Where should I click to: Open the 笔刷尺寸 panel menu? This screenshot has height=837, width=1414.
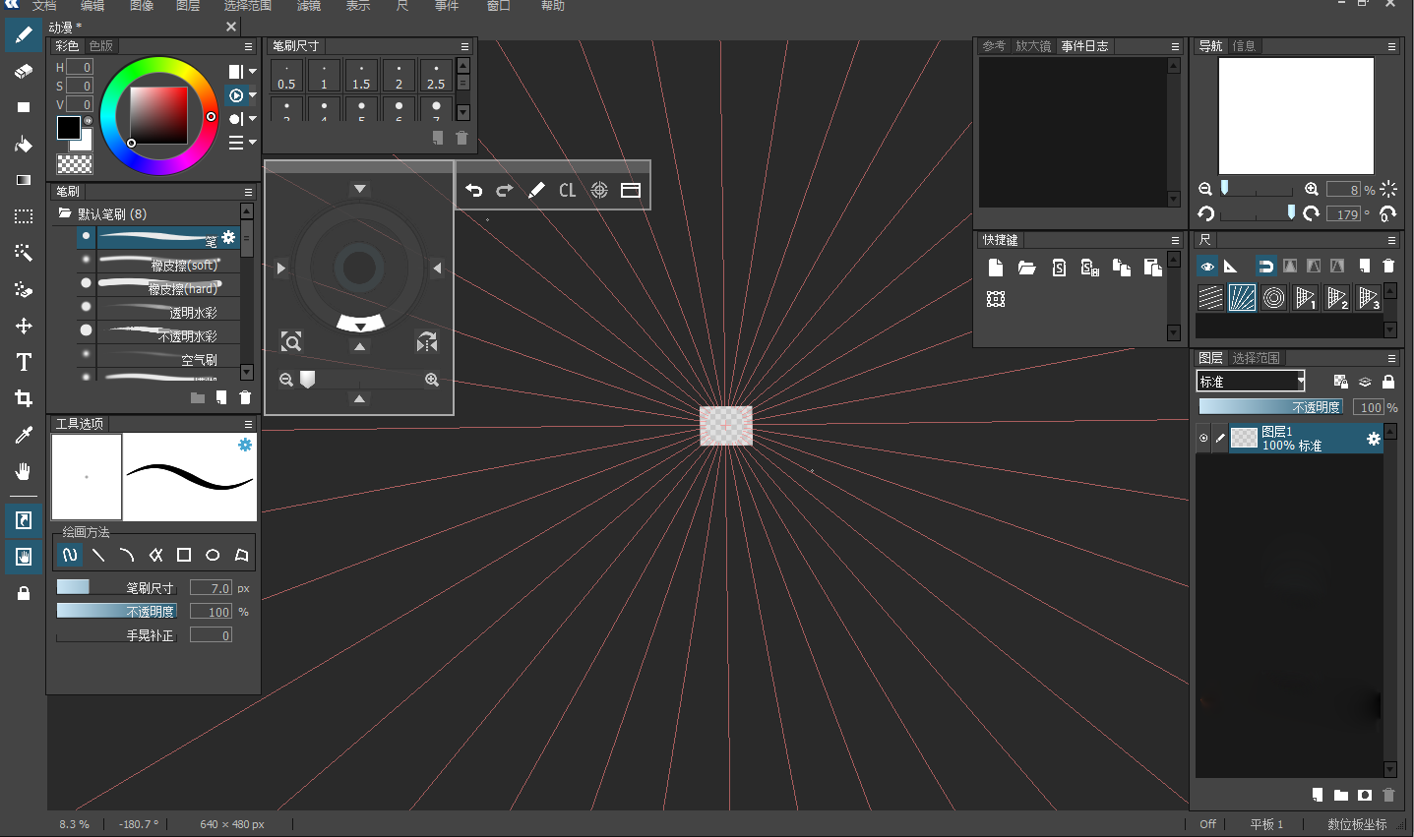click(464, 46)
